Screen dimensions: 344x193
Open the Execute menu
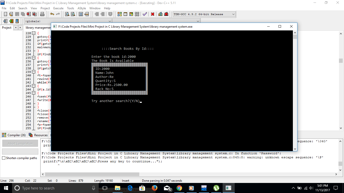[x=58, y=8]
